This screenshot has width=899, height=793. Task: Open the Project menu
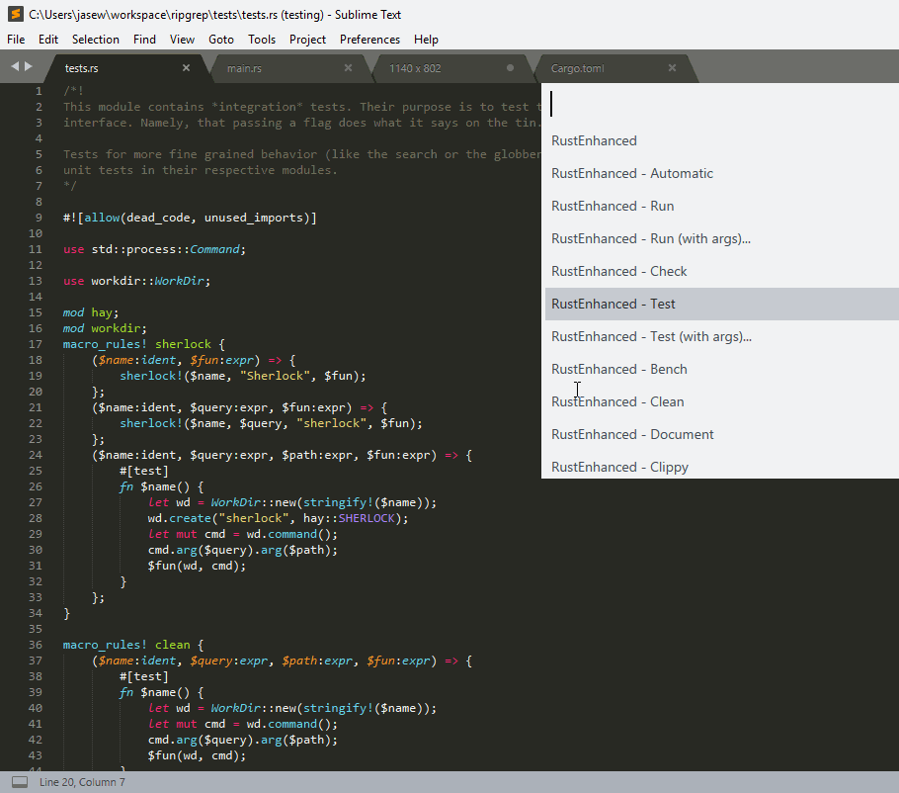point(308,40)
